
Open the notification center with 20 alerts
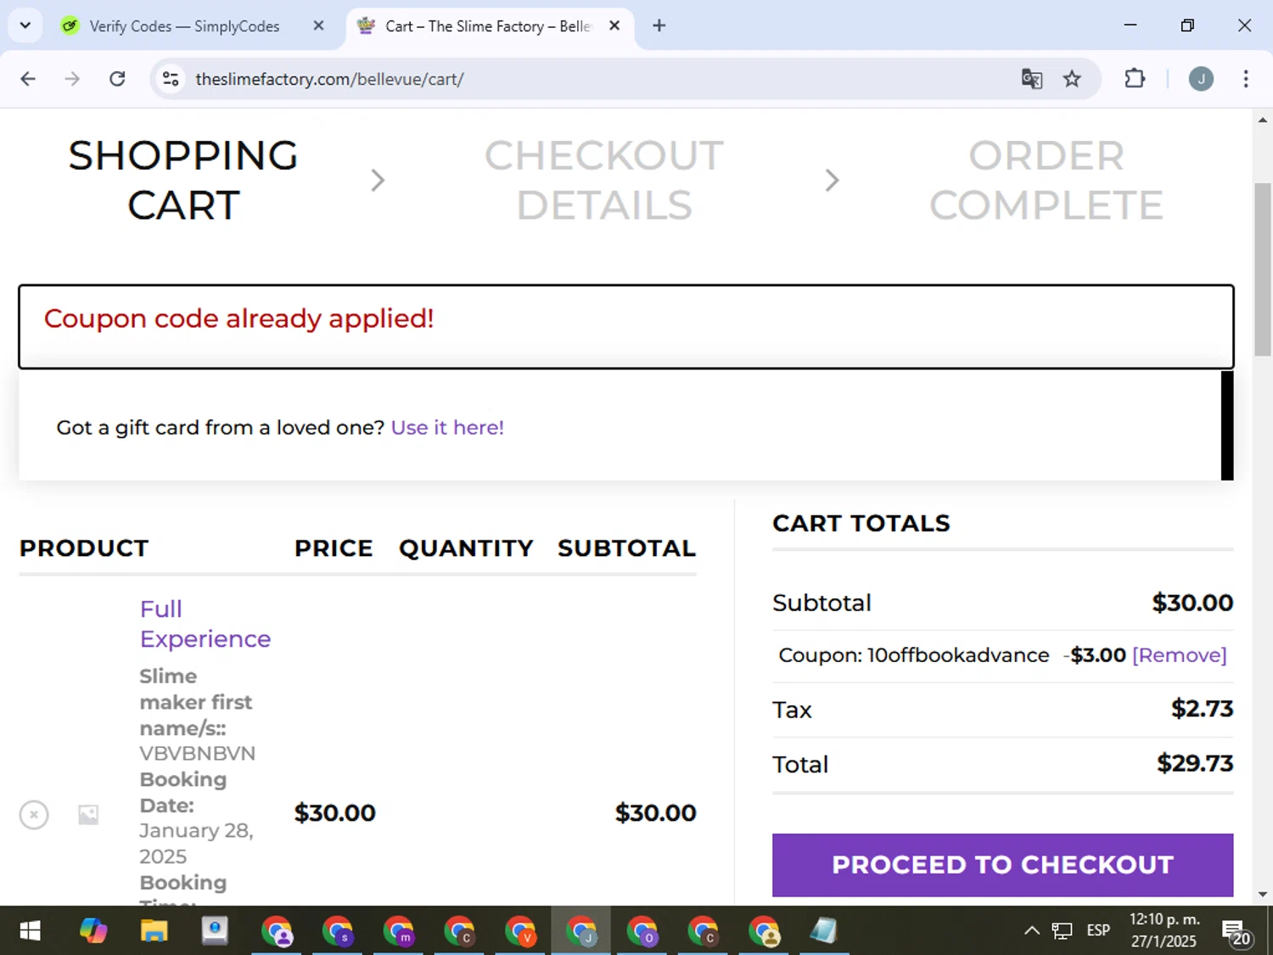[1237, 931]
